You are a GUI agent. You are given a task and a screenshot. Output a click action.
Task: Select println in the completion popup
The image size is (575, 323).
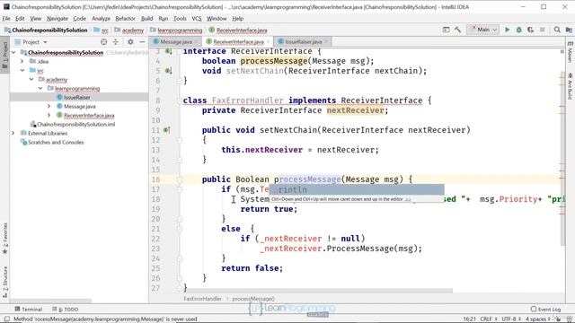[357, 189]
